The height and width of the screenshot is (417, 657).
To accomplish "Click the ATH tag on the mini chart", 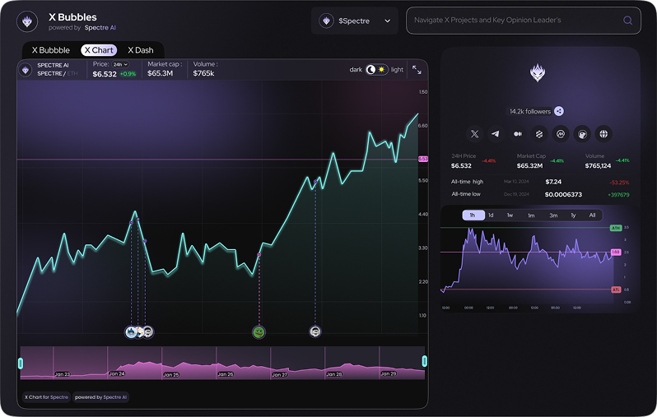I will 616,228.
